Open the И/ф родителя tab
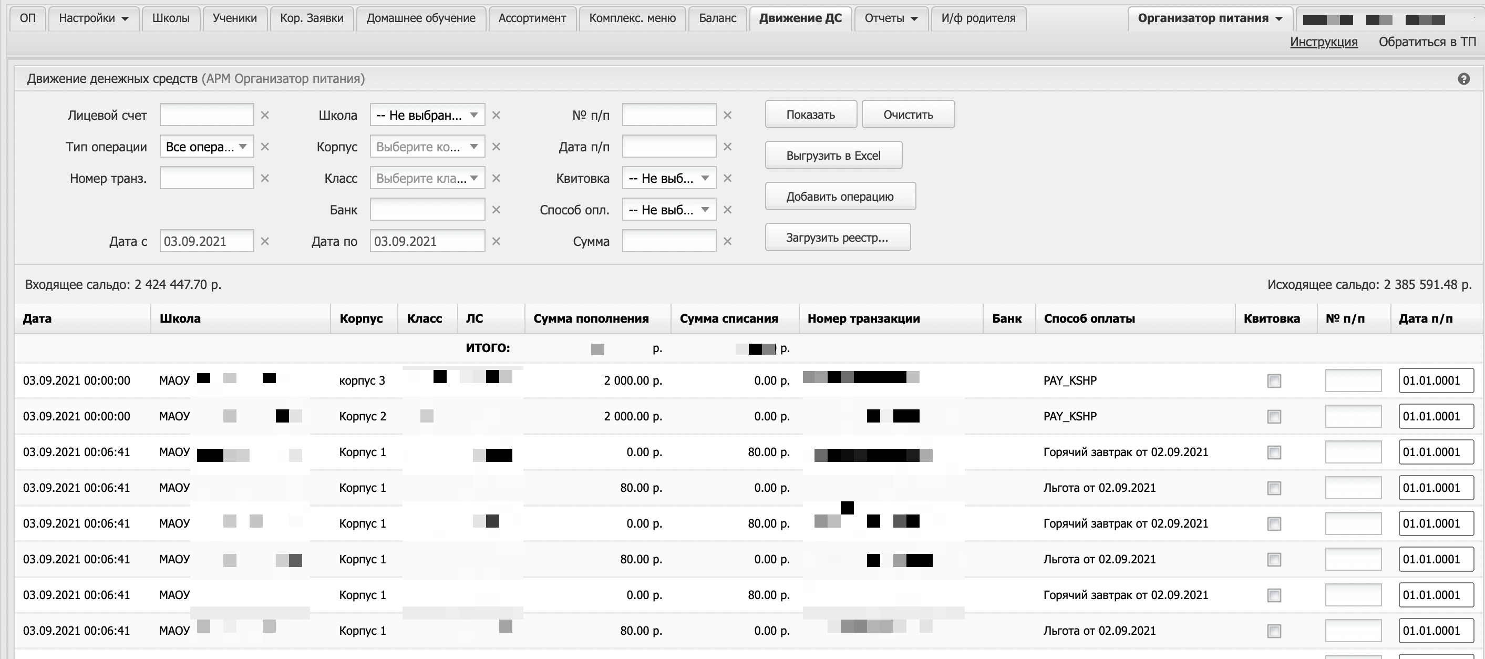This screenshot has width=1485, height=659. 978,18
